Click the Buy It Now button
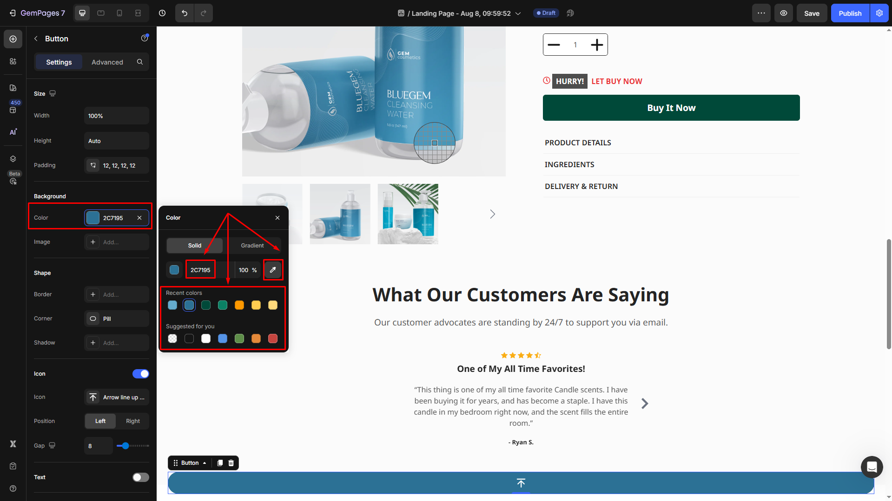This screenshot has height=501, width=892. (x=671, y=108)
